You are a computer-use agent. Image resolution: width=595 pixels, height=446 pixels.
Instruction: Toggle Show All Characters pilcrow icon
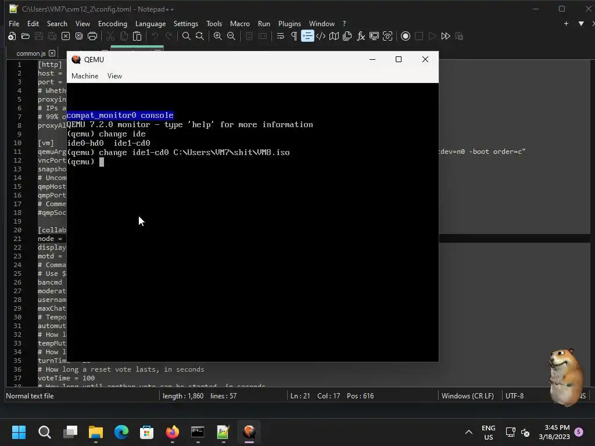293,36
